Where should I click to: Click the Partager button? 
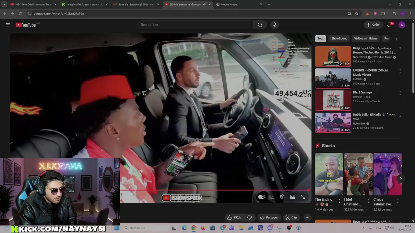268,217
